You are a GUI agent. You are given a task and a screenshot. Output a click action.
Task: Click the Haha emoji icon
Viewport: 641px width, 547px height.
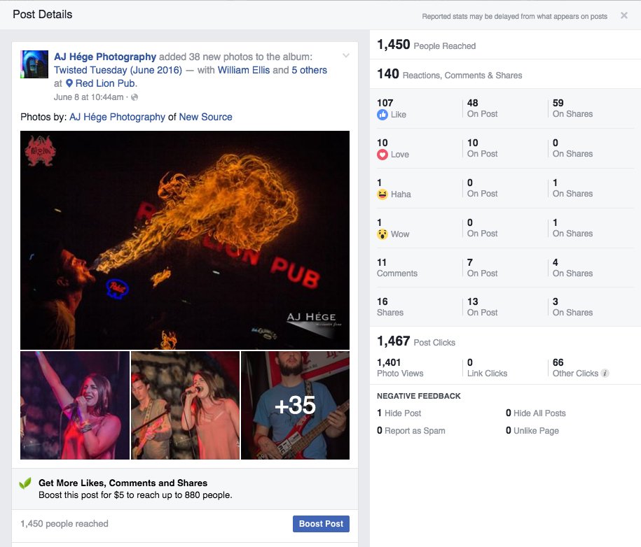pos(382,194)
